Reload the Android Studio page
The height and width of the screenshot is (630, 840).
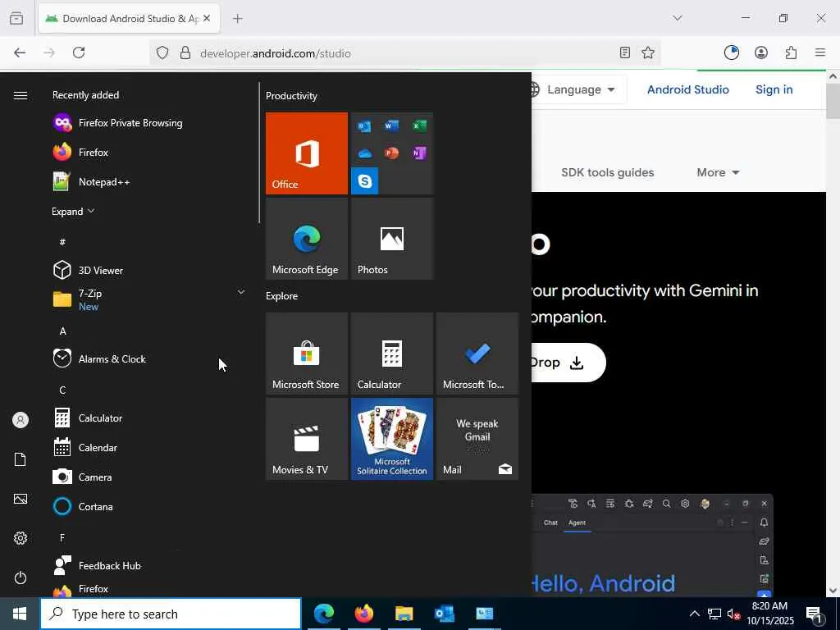click(x=79, y=52)
